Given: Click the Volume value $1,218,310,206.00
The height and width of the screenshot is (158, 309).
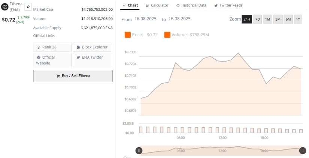Looking at the screenshot, I should [97, 19].
